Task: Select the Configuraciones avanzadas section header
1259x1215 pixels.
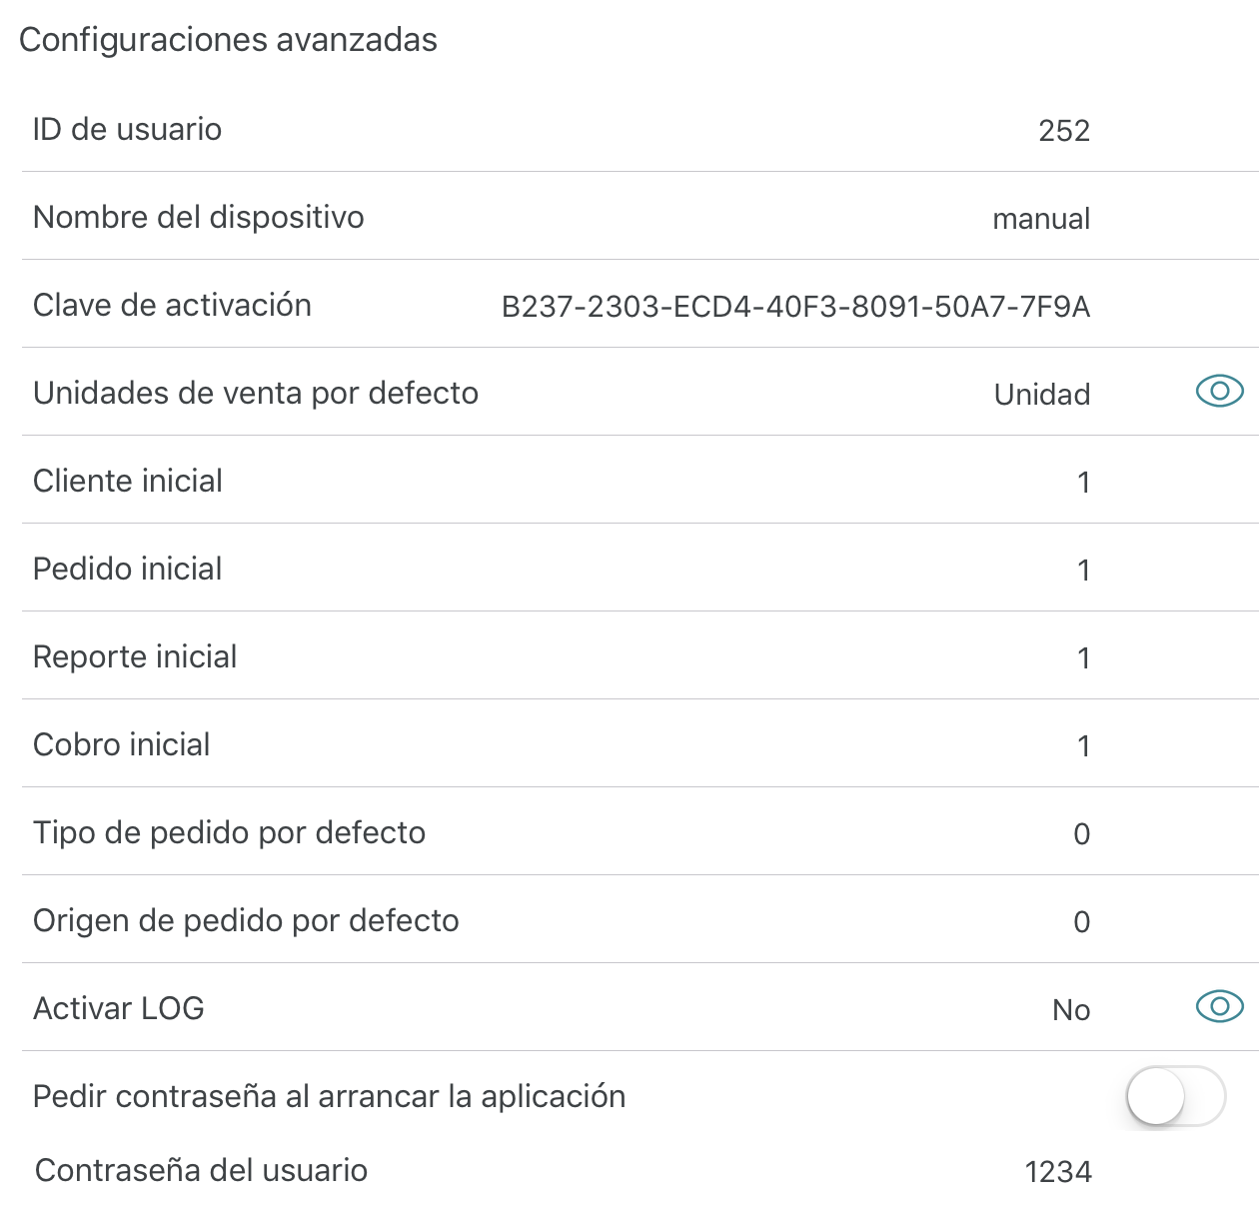Action: (228, 40)
